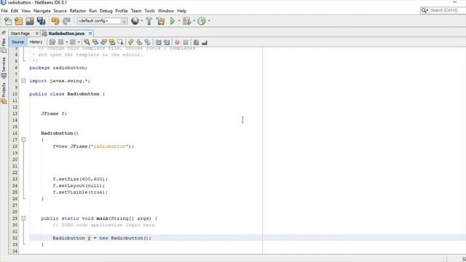
Task: Click the Toggle Bookmark icon
Action: [147, 42]
